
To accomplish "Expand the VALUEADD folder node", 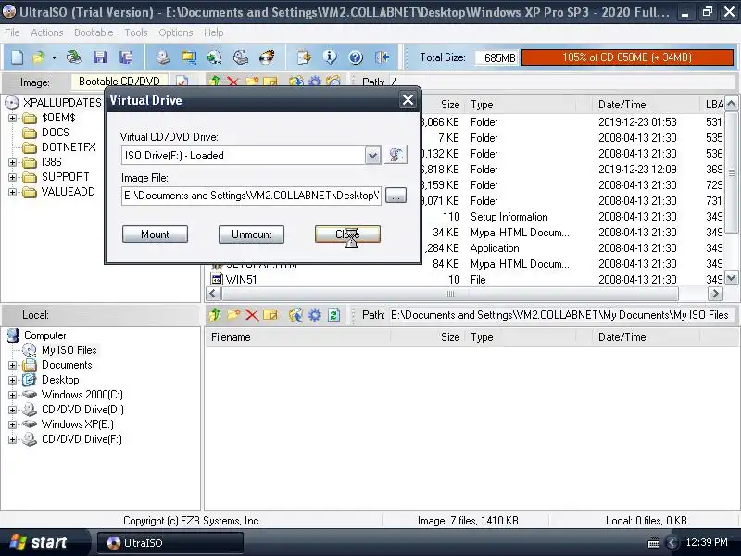I will pos(13,193).
